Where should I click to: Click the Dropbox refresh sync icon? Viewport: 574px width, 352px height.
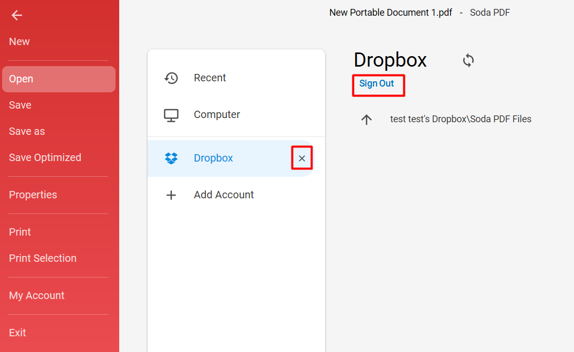pyautogui.click(x=468, y=60)
